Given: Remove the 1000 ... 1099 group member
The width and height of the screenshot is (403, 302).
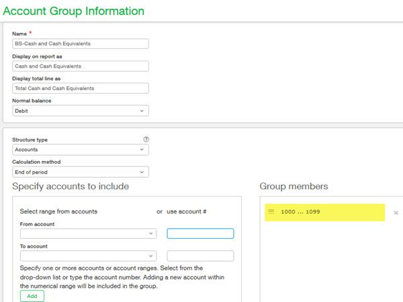Looking at the screenshot, I should [x=396, y=213].
